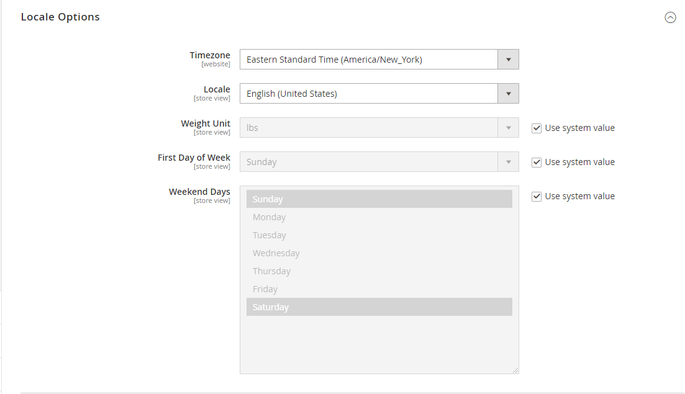Open the First Day of Week dropdown

[508, 161]
